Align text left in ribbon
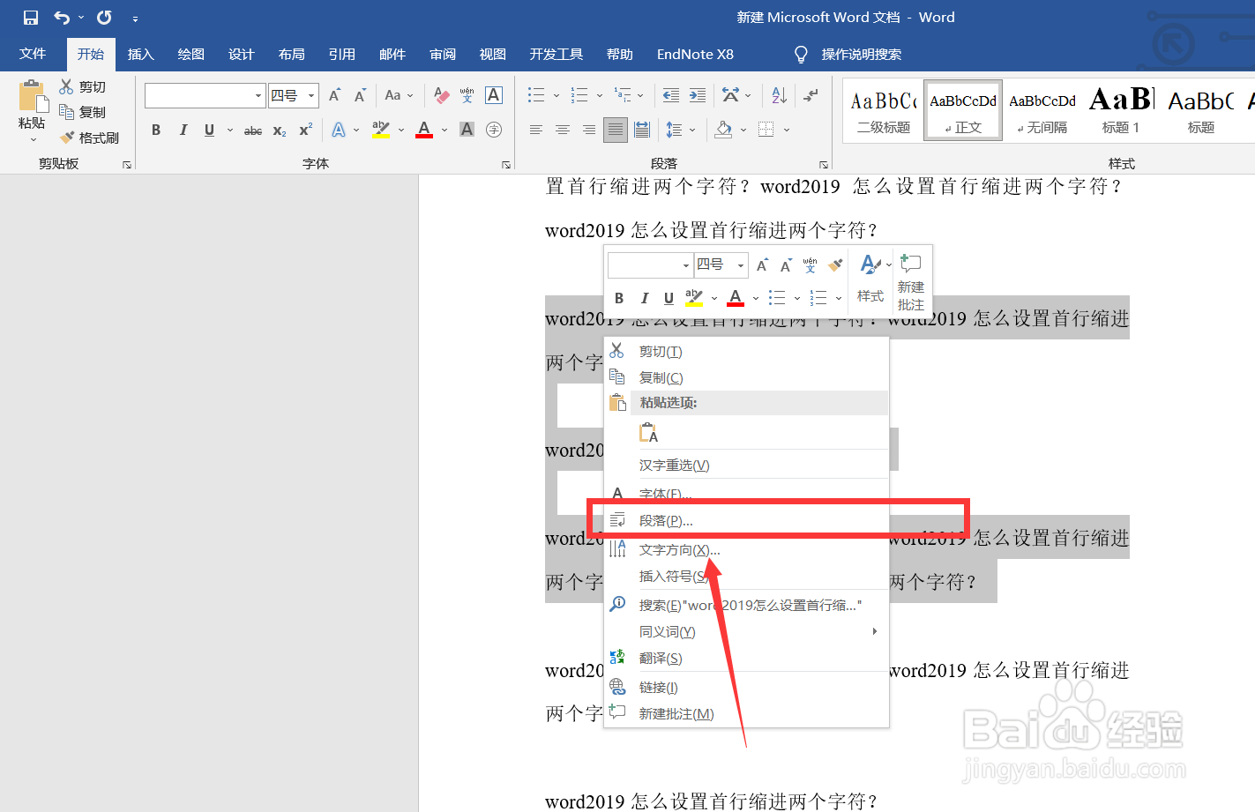 click(535, 130)
